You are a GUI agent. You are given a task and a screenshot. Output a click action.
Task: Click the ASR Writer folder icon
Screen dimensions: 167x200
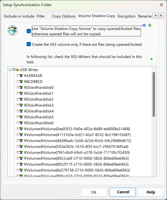18,70
